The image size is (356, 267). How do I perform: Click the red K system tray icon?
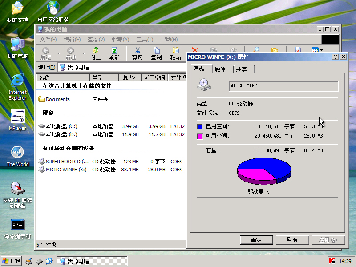(x=332, y=261)
